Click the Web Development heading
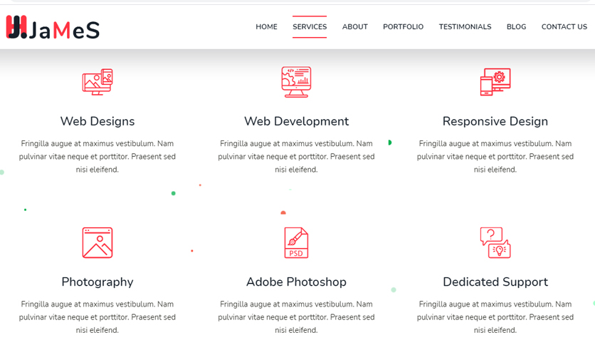 coord(296,121)
